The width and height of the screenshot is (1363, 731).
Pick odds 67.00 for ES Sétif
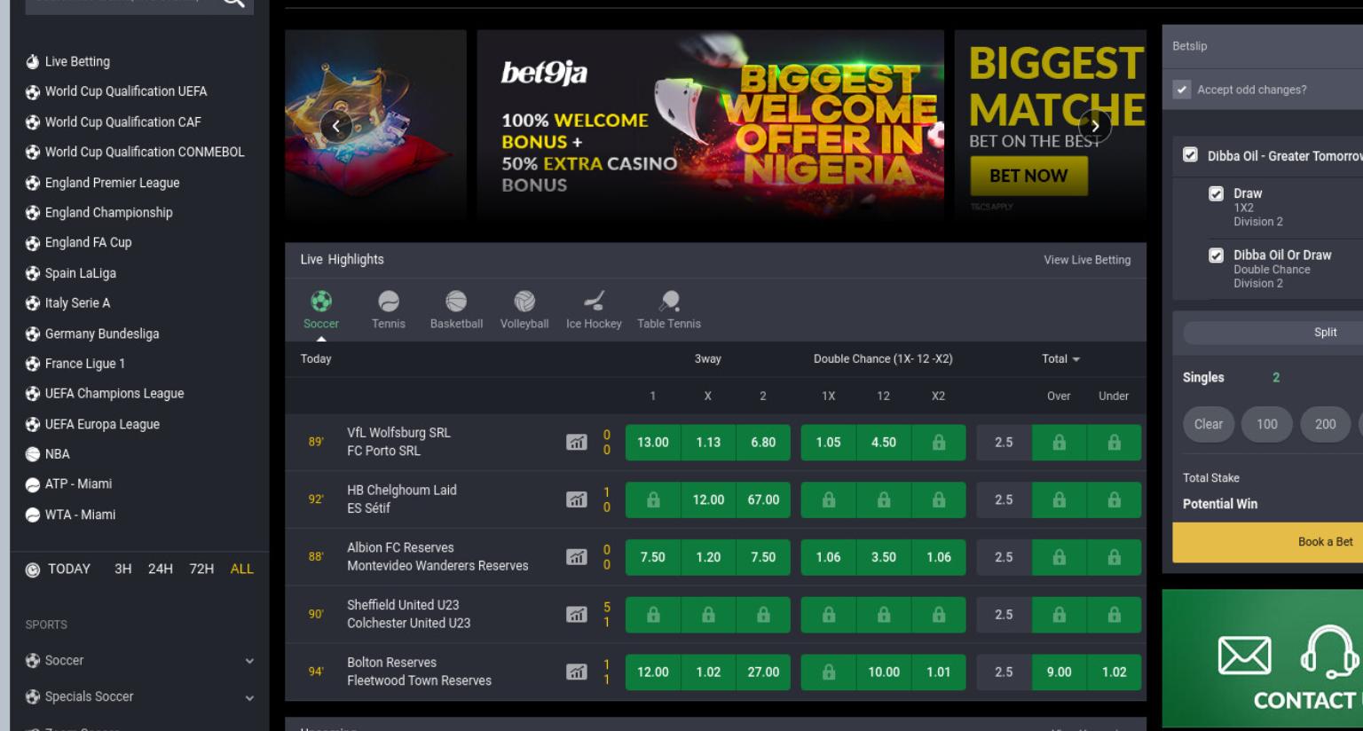pos(763,500)
